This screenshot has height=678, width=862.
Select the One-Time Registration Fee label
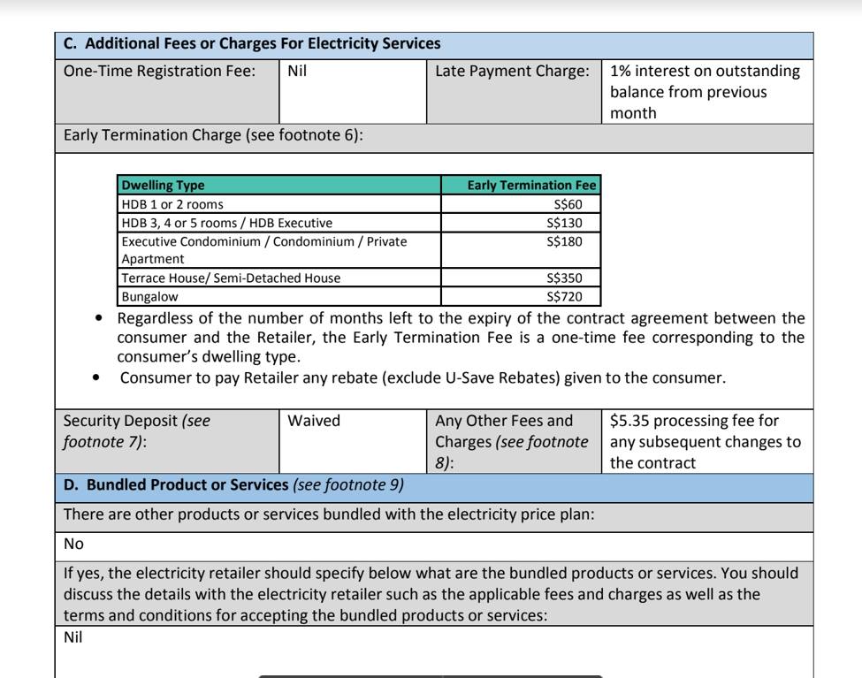(x=159, y=71)
